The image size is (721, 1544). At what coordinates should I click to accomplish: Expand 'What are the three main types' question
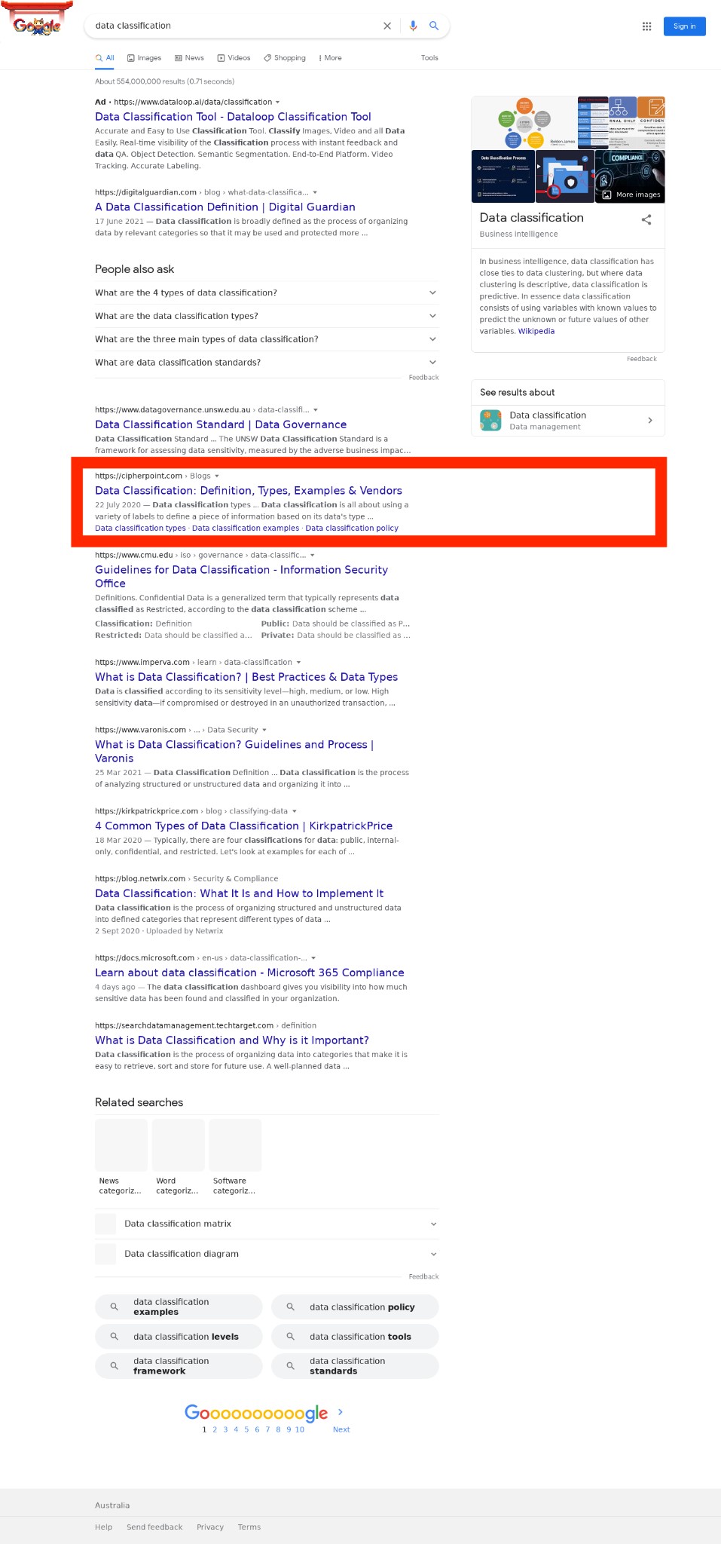[x=267, y=339]
